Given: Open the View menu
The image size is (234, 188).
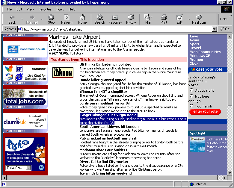Looking at the screenshot, I should point(30,9).
